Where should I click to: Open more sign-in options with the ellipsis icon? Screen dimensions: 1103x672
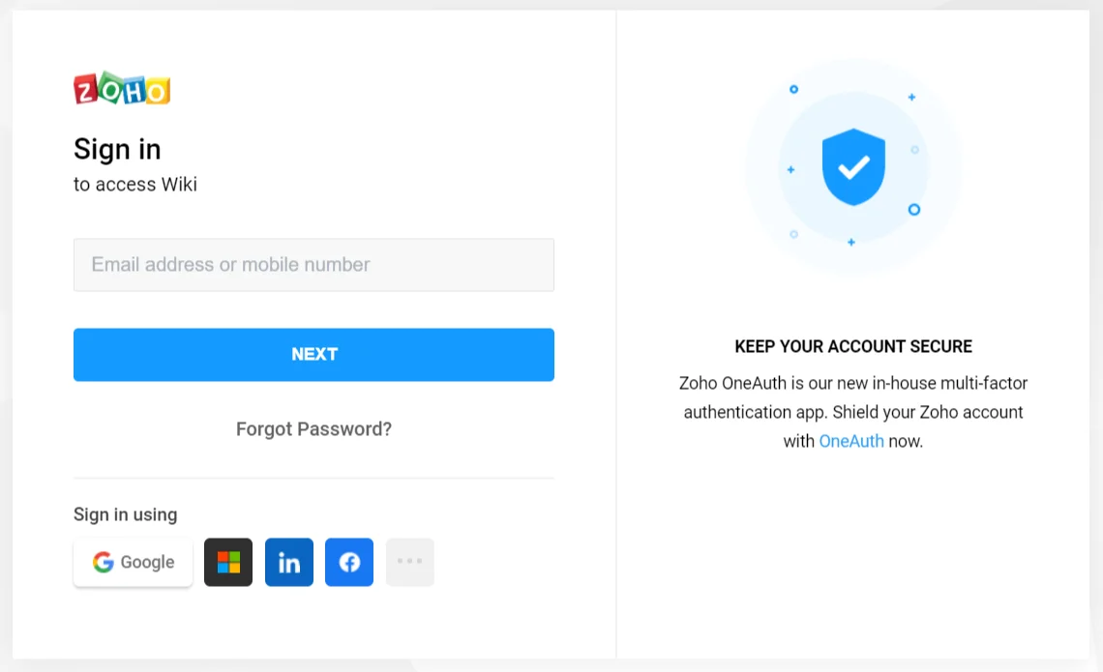pyautogui.click(x=409, y=562)
